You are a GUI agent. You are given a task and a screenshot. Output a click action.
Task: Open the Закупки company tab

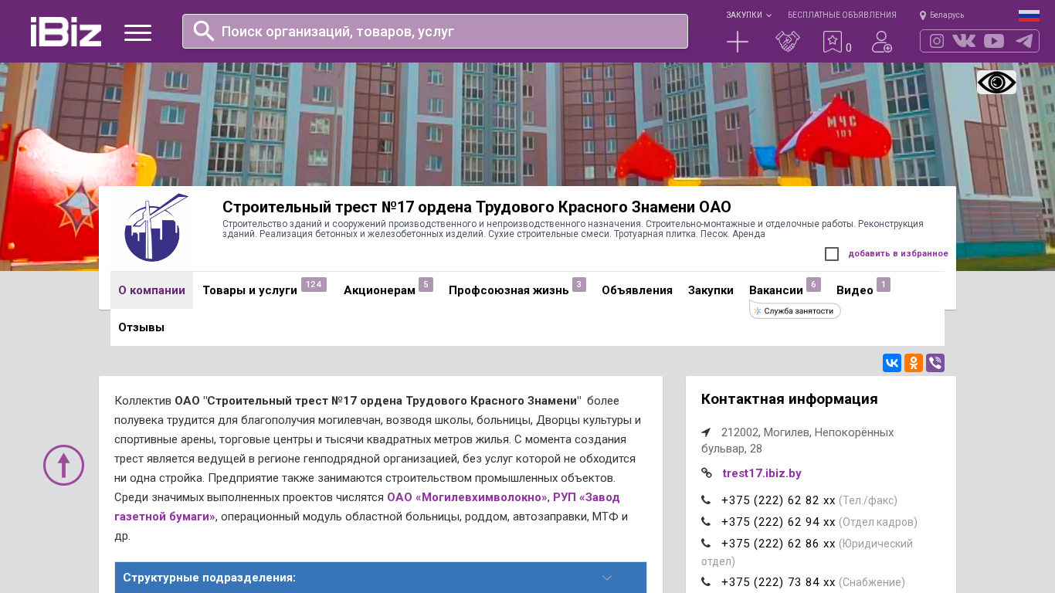click(711, 290)
